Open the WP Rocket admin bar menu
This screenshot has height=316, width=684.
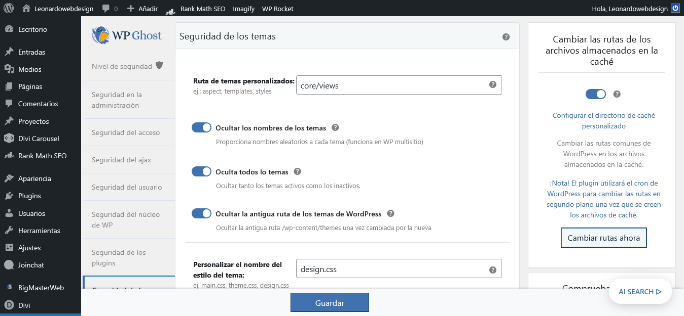pyautogui.click(x=277, y=9)
